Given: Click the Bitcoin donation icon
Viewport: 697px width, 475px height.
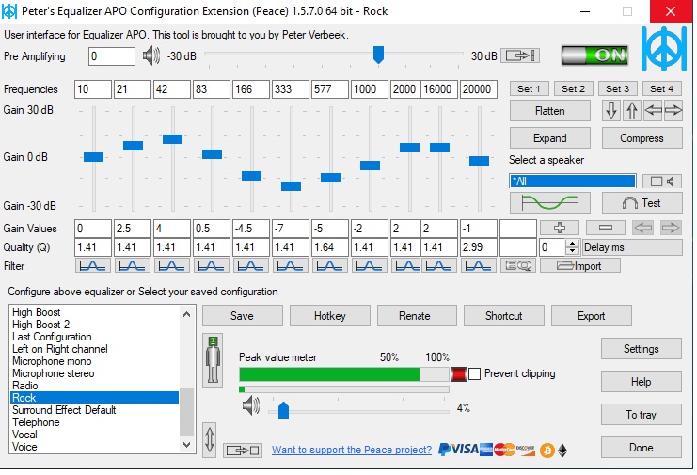Looking at the screenshot, I should [547, 450].
